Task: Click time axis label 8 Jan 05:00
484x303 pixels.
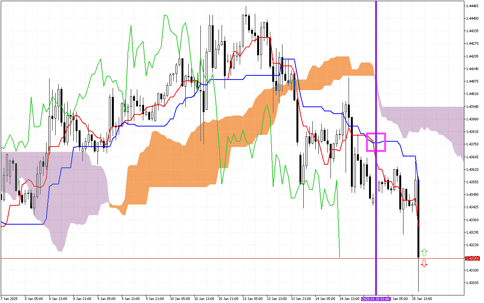Action: 34,299
